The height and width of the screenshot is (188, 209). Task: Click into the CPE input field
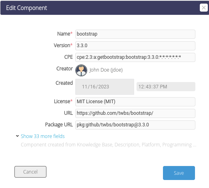tap(135, 57)
